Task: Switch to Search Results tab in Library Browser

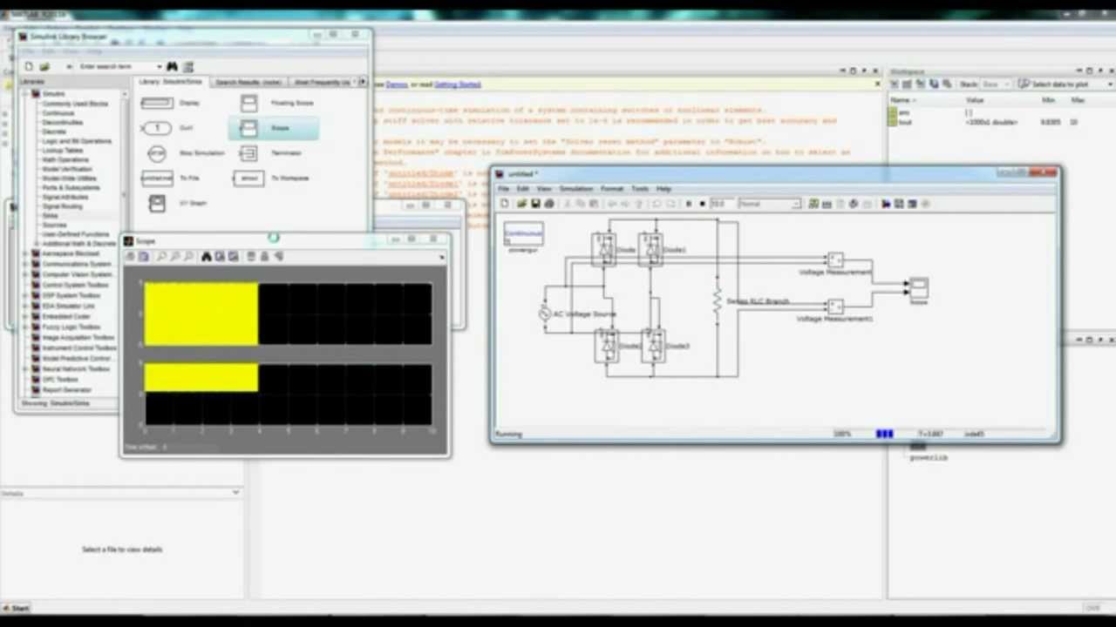Action: [x=248, y=82]
